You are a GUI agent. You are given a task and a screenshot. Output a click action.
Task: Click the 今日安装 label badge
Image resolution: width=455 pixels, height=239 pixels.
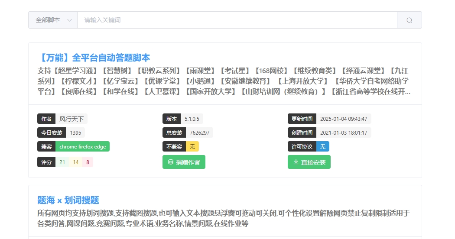point(52,133)
